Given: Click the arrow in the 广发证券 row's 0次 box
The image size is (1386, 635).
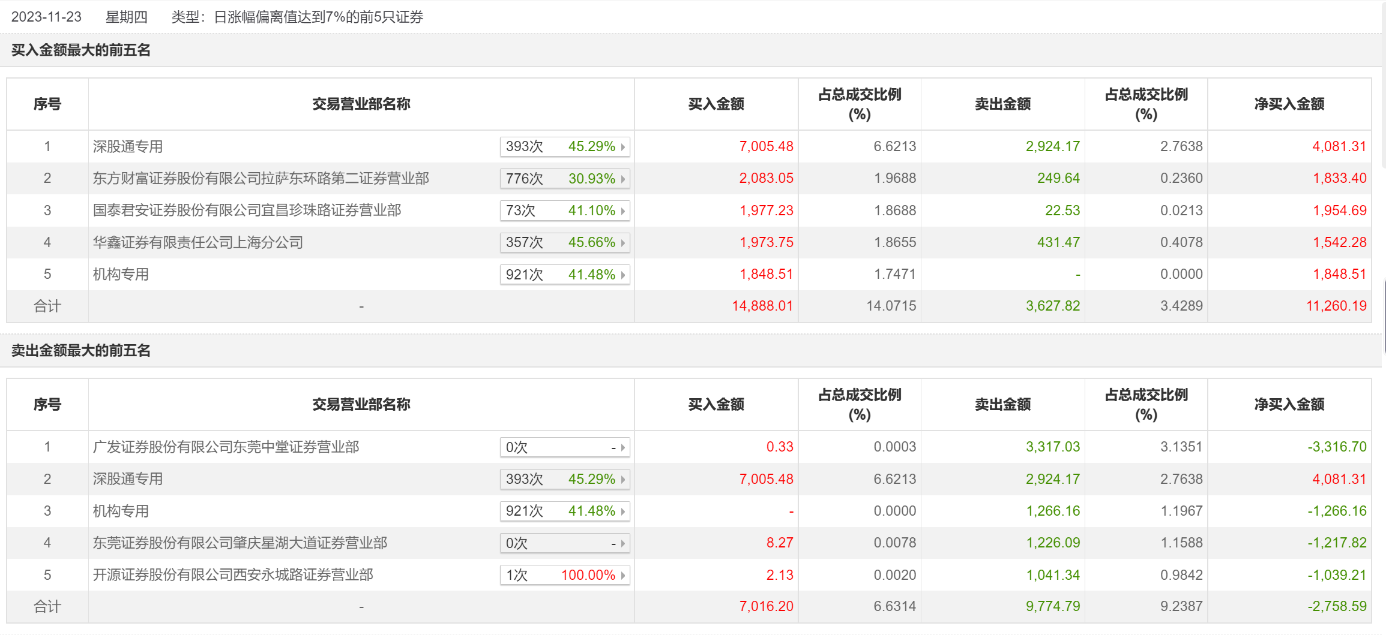Looking at the screenshot, I should coord(623,447).
